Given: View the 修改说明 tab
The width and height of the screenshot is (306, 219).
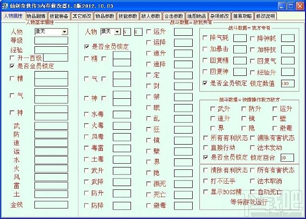Looking at the screenshot, I should click(265, 16).
